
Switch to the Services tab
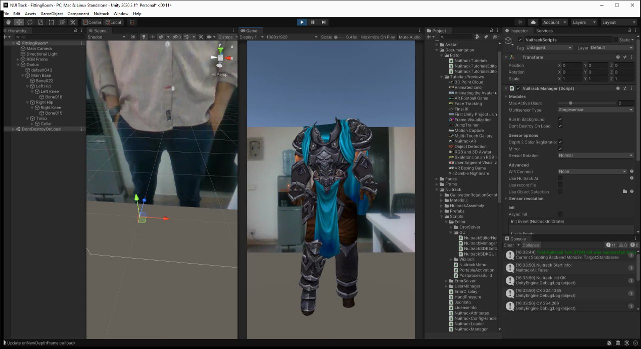[544, 30]
